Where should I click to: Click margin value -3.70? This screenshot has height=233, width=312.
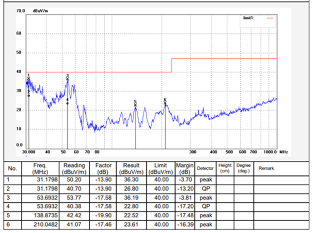186,180
